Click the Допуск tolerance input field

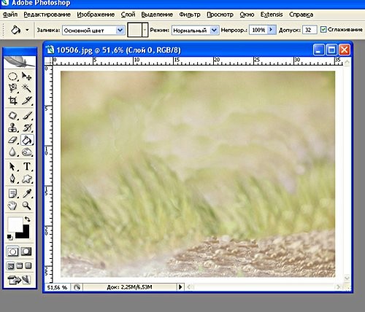[310, 30]
